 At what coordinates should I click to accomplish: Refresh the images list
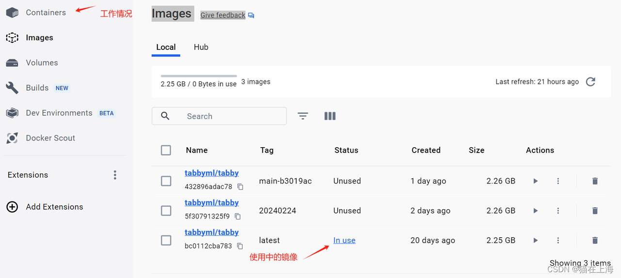coord(590,82)
